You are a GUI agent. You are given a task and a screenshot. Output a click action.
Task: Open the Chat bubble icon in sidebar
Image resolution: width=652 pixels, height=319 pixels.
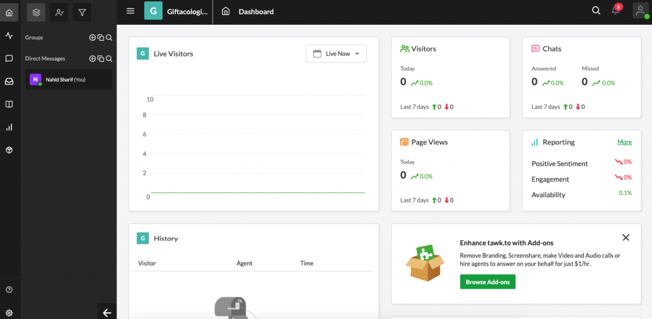point(9,59)
